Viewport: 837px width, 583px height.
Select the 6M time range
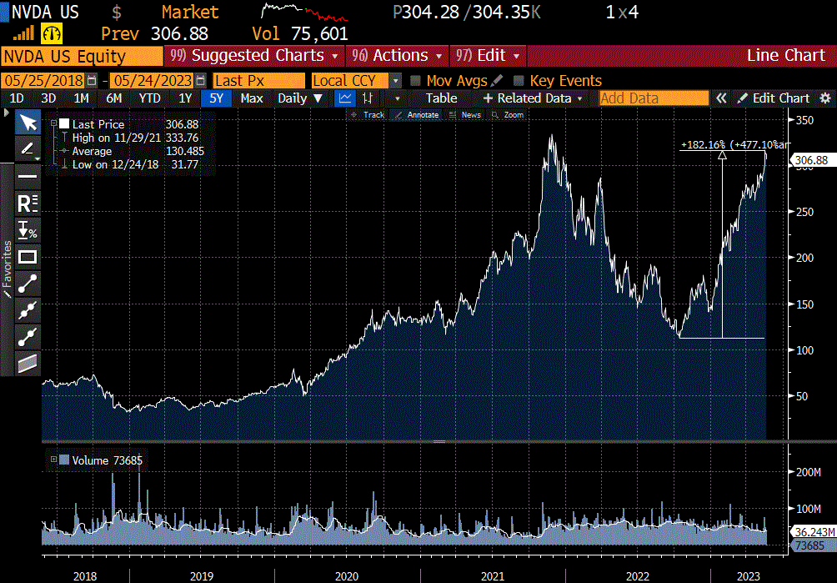pyautogui.click(x=113, y=98)
